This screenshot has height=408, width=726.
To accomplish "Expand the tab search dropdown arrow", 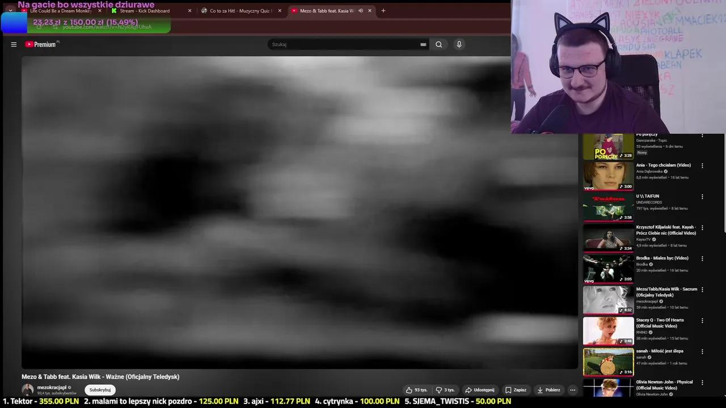I will click(x=10, y=11).
